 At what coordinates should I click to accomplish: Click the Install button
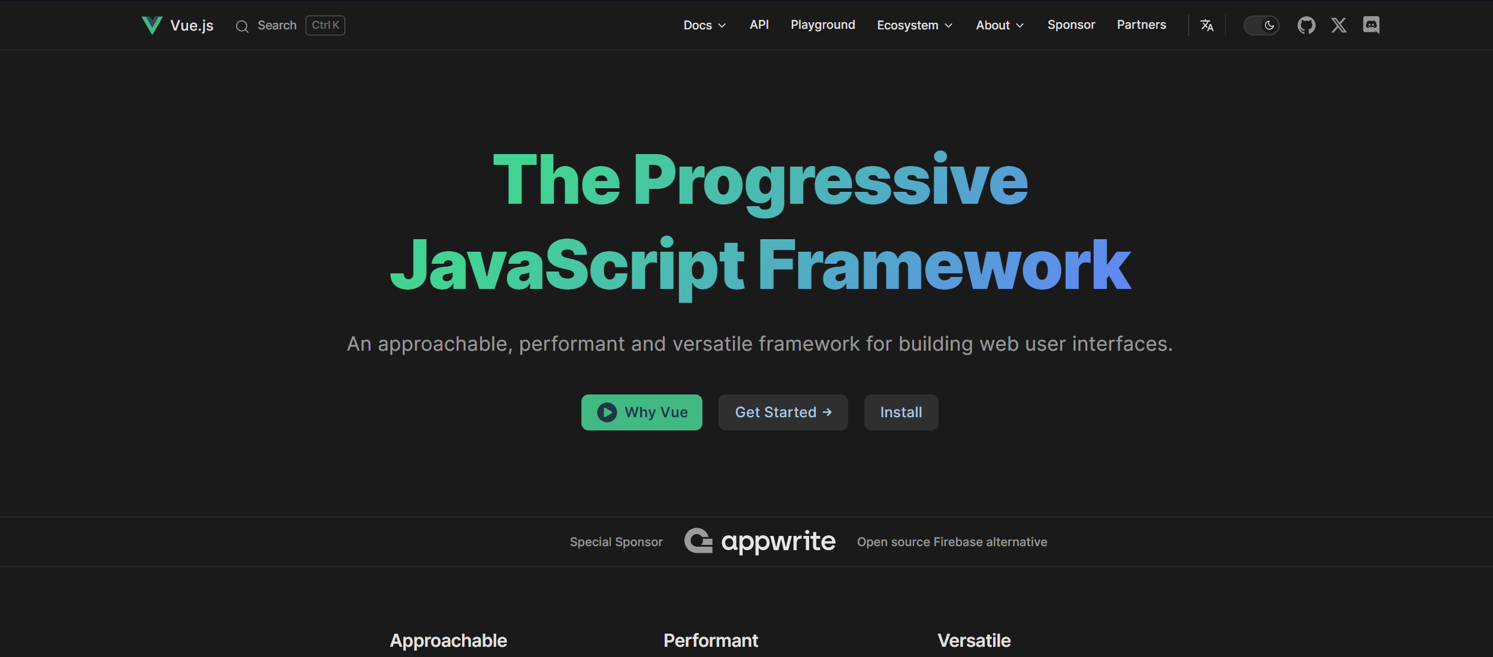point(901,412)
